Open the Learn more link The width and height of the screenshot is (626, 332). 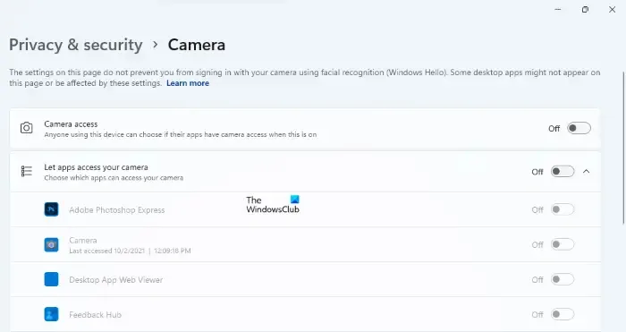(188, 83)
